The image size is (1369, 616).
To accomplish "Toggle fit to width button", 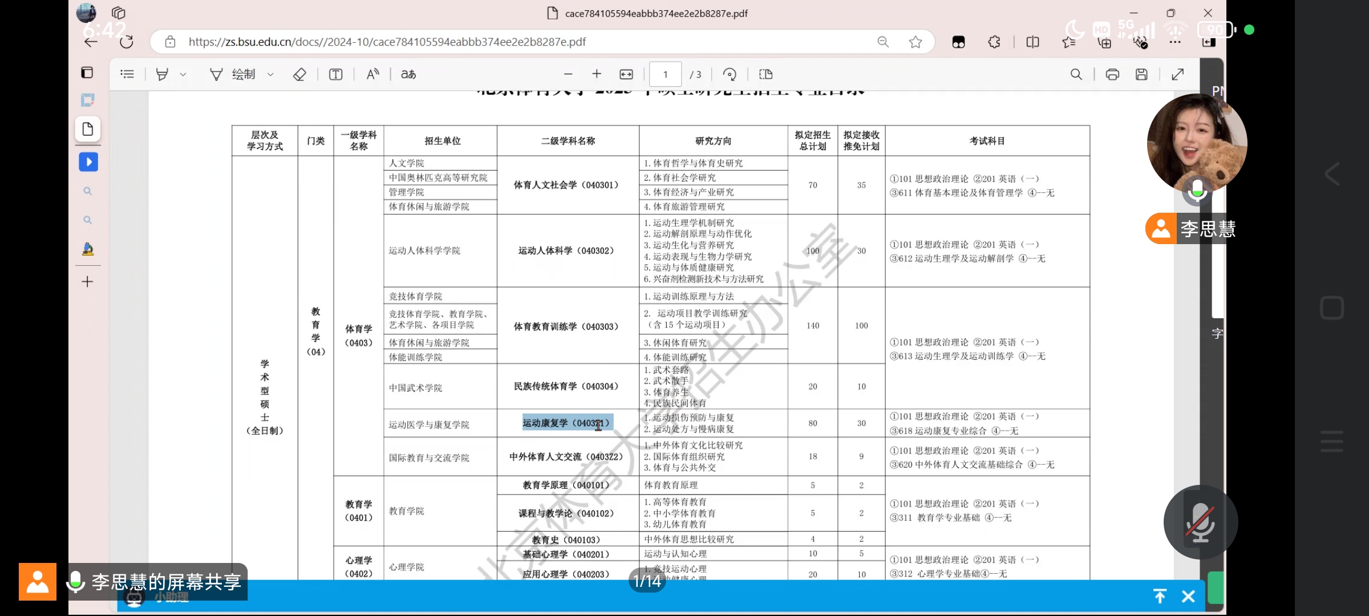I will [626, 74].
